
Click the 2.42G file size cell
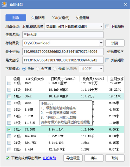pos(29,149)
